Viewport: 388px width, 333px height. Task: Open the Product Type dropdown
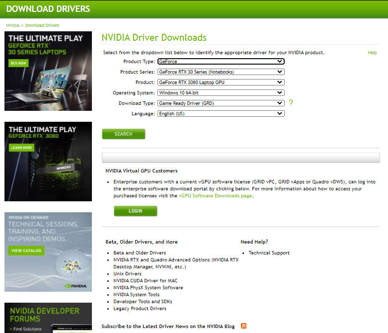point(221,62)
